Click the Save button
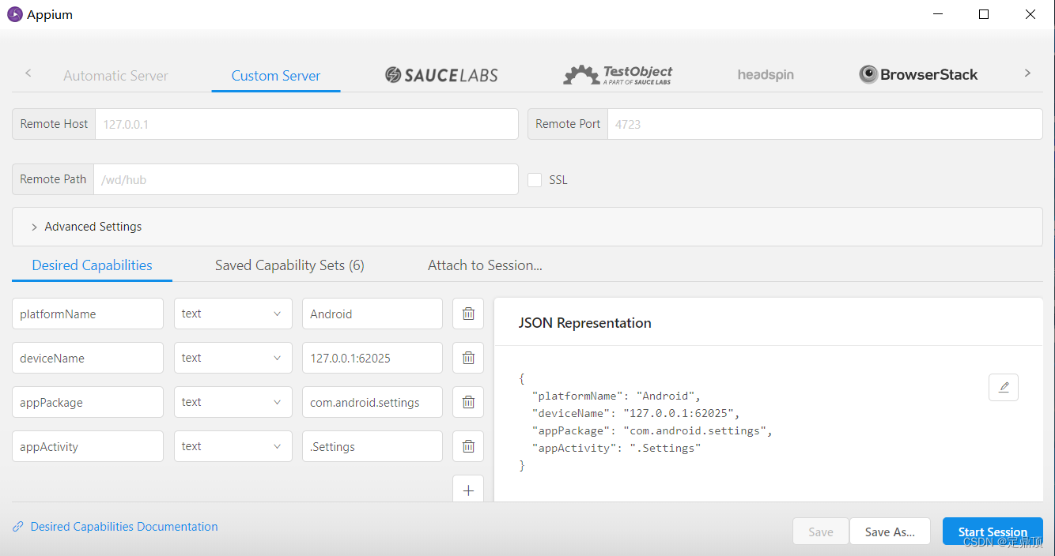 (821, 532)
